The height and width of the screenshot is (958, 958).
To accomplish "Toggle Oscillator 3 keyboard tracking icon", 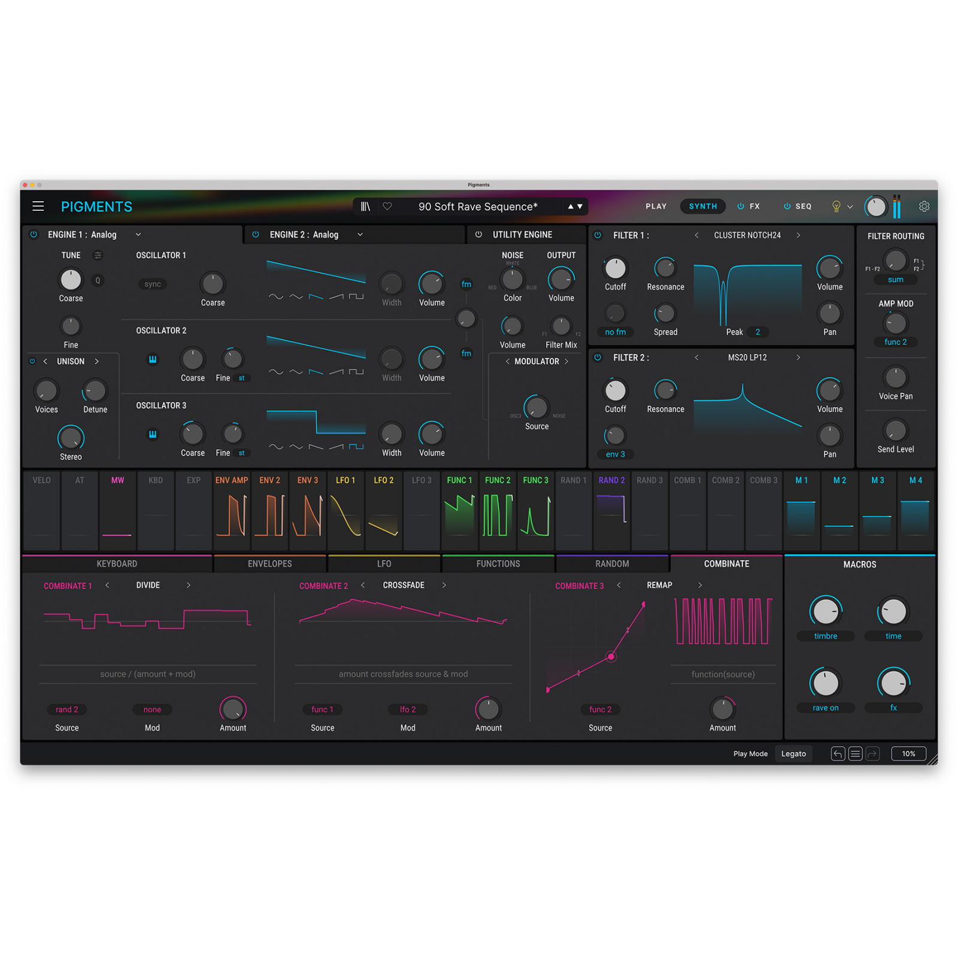I will tap(153, 434).
